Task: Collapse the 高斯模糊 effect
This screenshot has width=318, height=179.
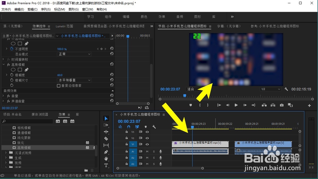Action: [3, 65]
